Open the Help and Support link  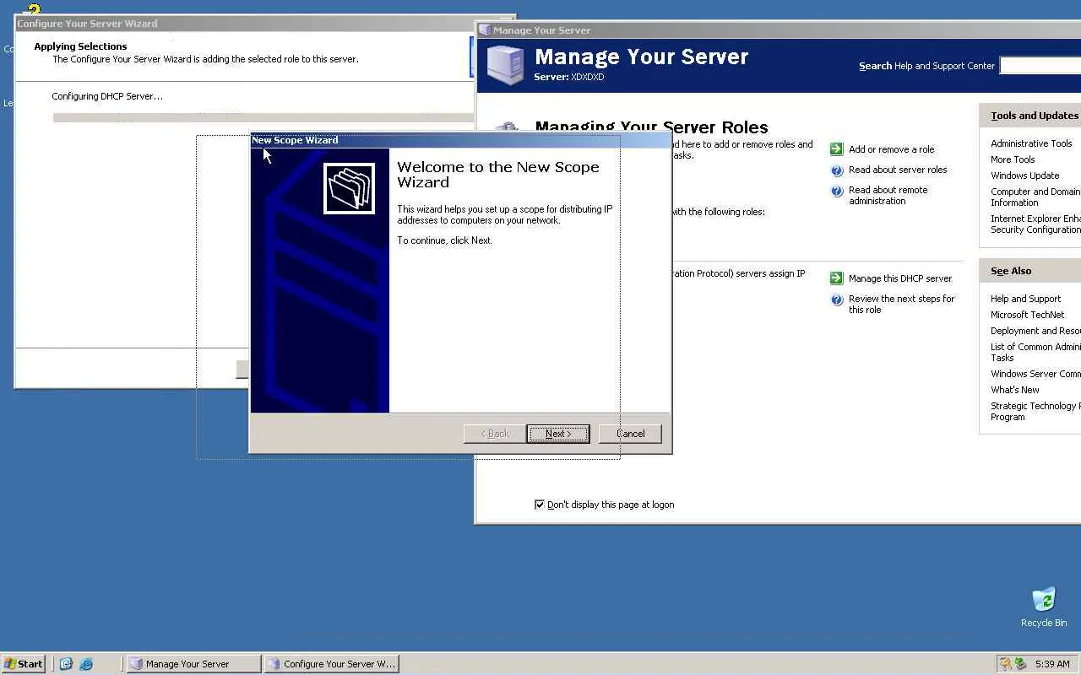point(1025,299)
